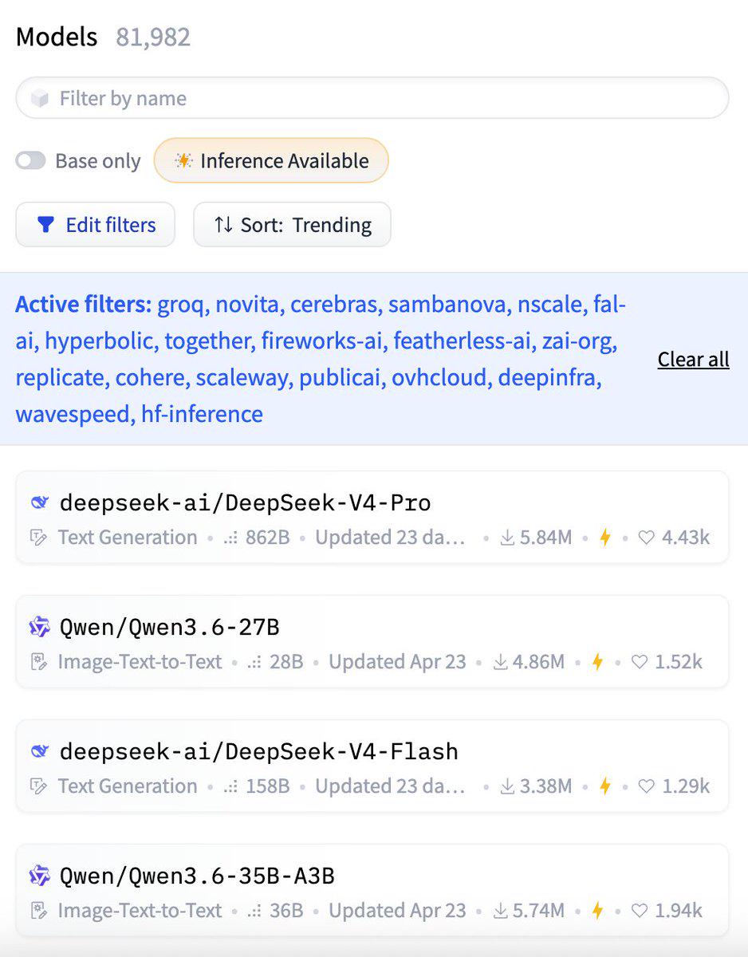Click the Text Generation icon on DeepSeek-V4-Flash
748x957 pixels.
[38, 786]
